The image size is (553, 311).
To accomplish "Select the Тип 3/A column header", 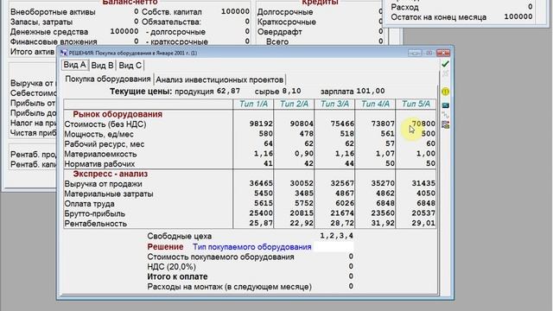I will 334,104.
